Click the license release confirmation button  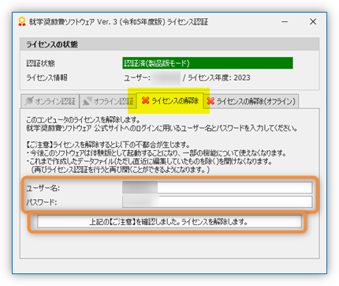click(169, 222)
